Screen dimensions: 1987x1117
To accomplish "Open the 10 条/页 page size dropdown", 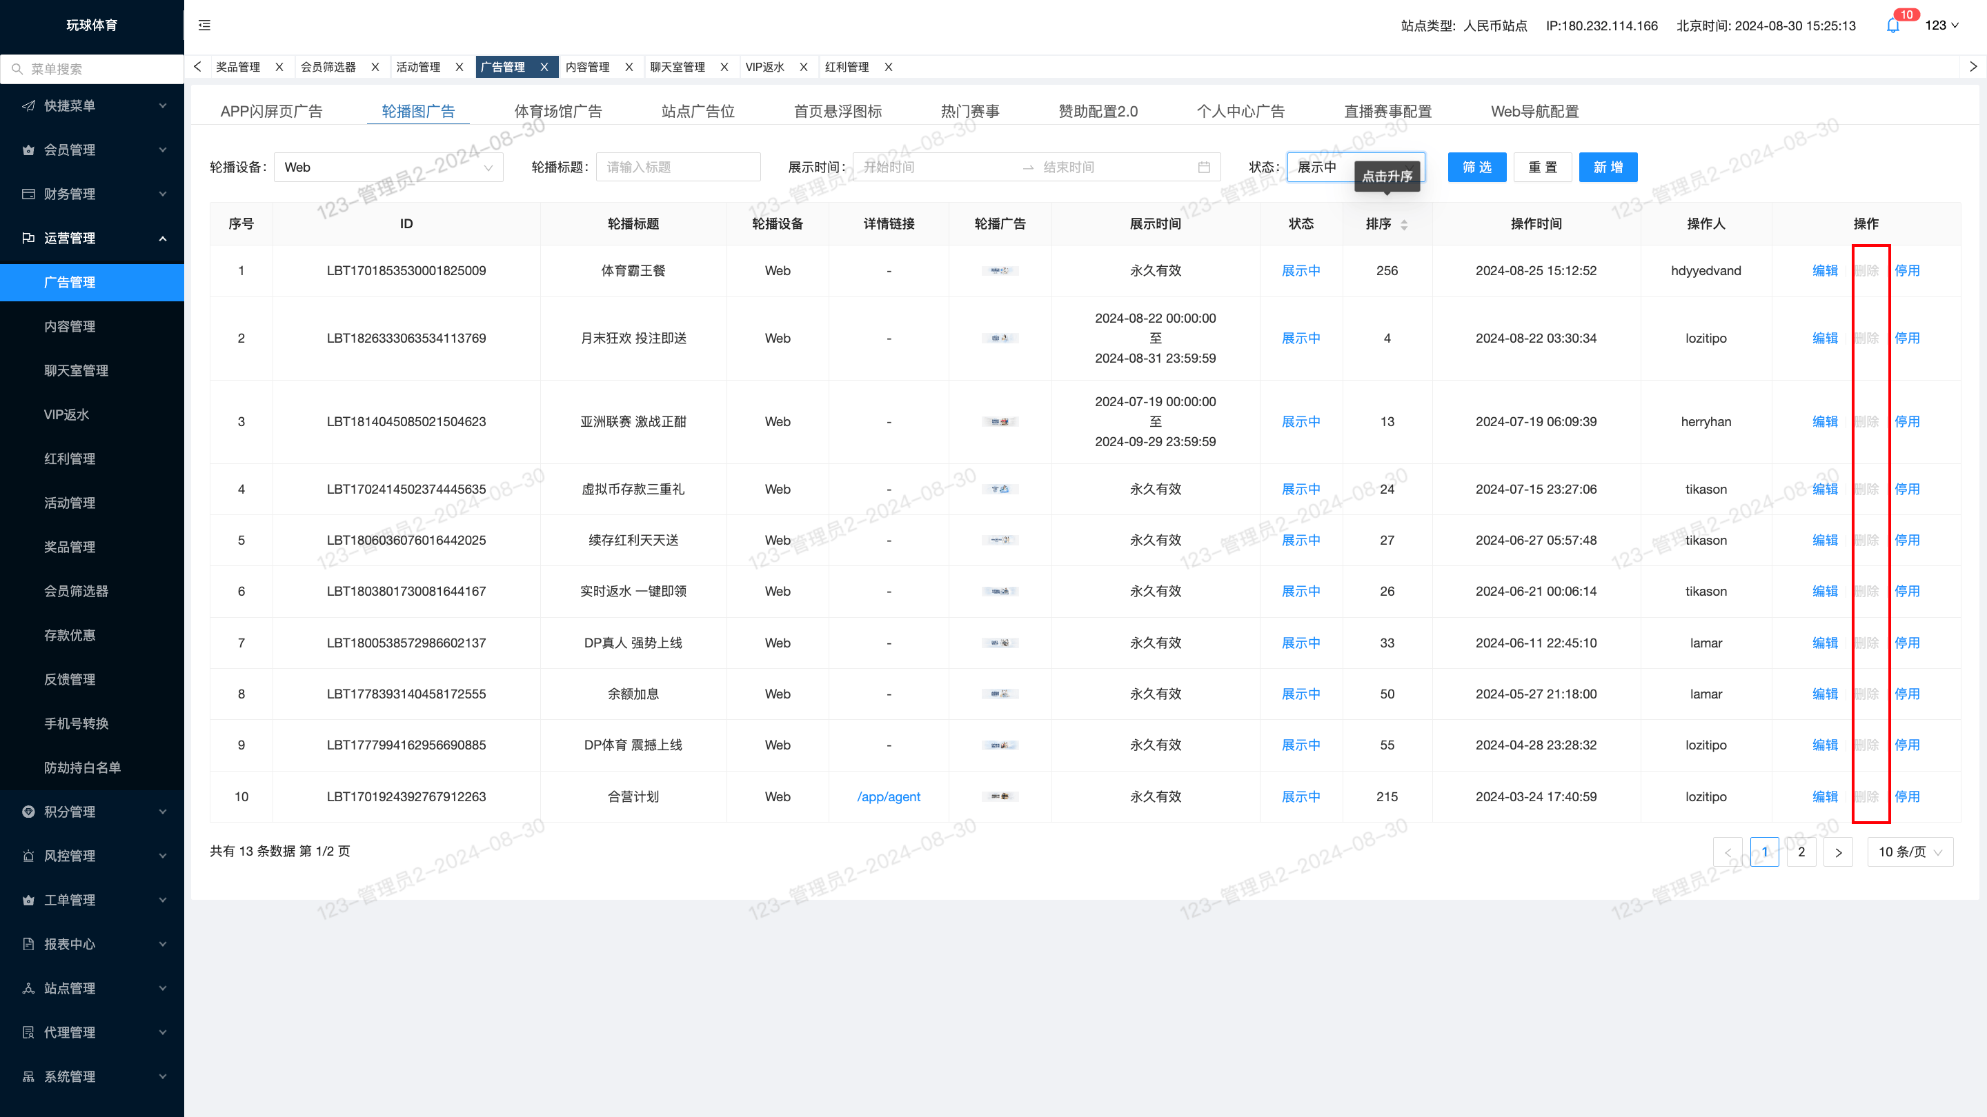I will pos(1910,852).
